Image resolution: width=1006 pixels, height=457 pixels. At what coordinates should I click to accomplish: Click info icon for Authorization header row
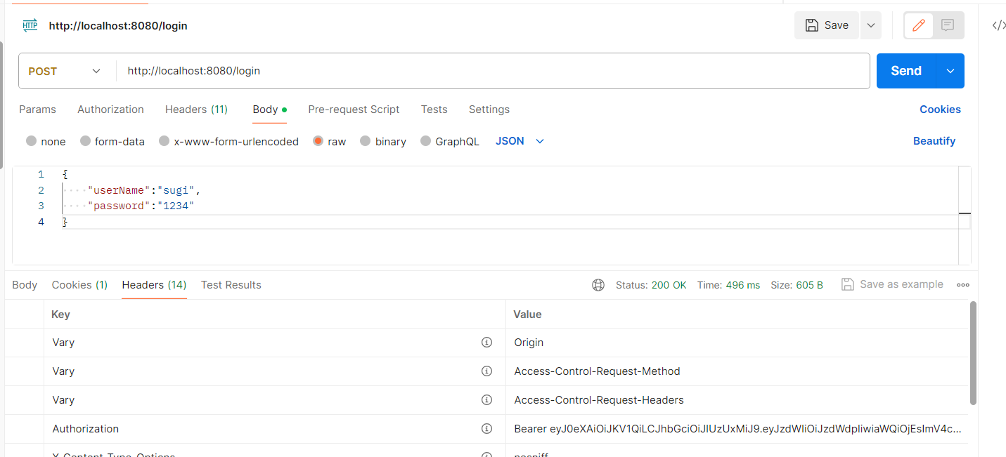[486, 429]
